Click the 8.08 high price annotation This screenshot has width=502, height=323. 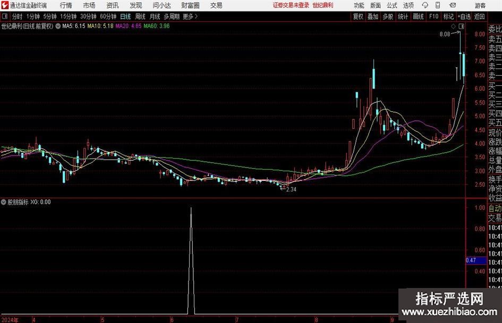tap(445, 34)
